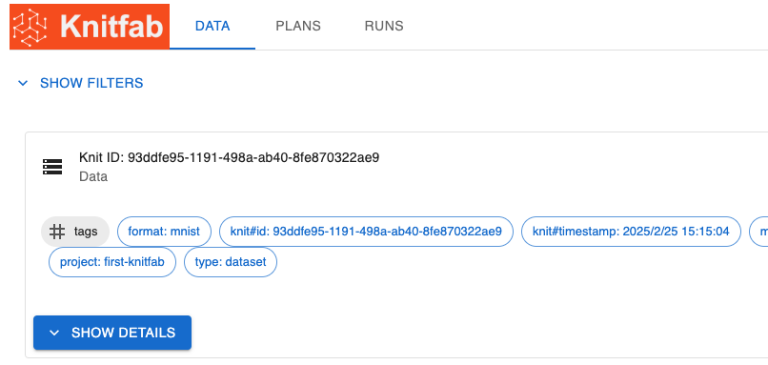Click the Knitfab logo
This screenshot has height=365, width=768.
[90, 27]
